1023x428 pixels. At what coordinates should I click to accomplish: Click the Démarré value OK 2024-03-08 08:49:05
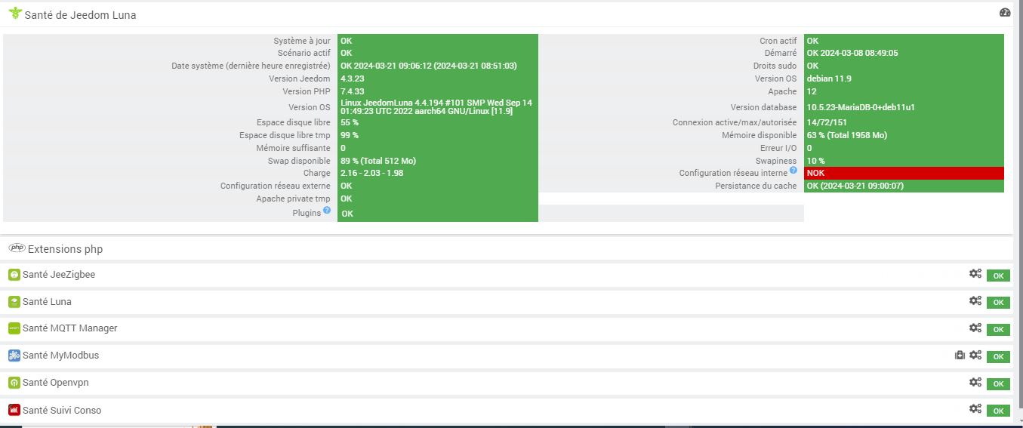(852, 53)
